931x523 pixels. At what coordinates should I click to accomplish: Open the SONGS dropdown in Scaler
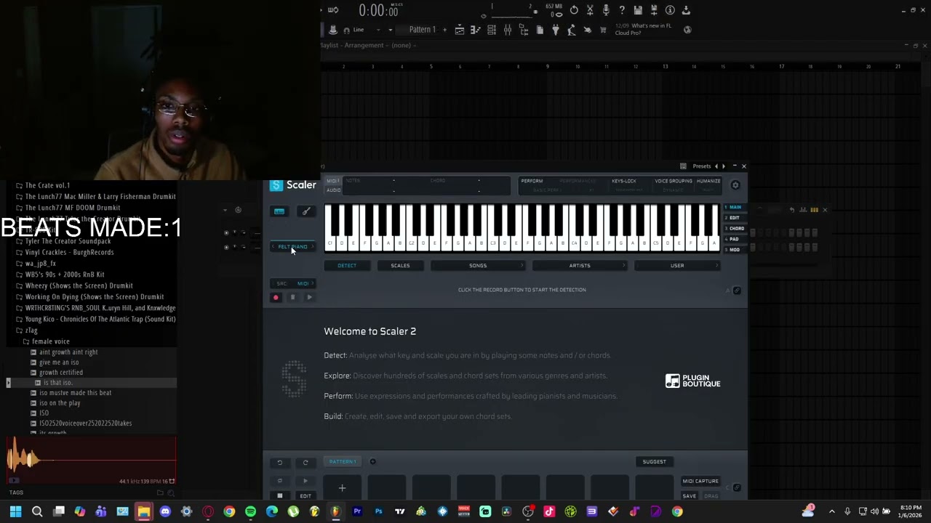click(478, 266)
